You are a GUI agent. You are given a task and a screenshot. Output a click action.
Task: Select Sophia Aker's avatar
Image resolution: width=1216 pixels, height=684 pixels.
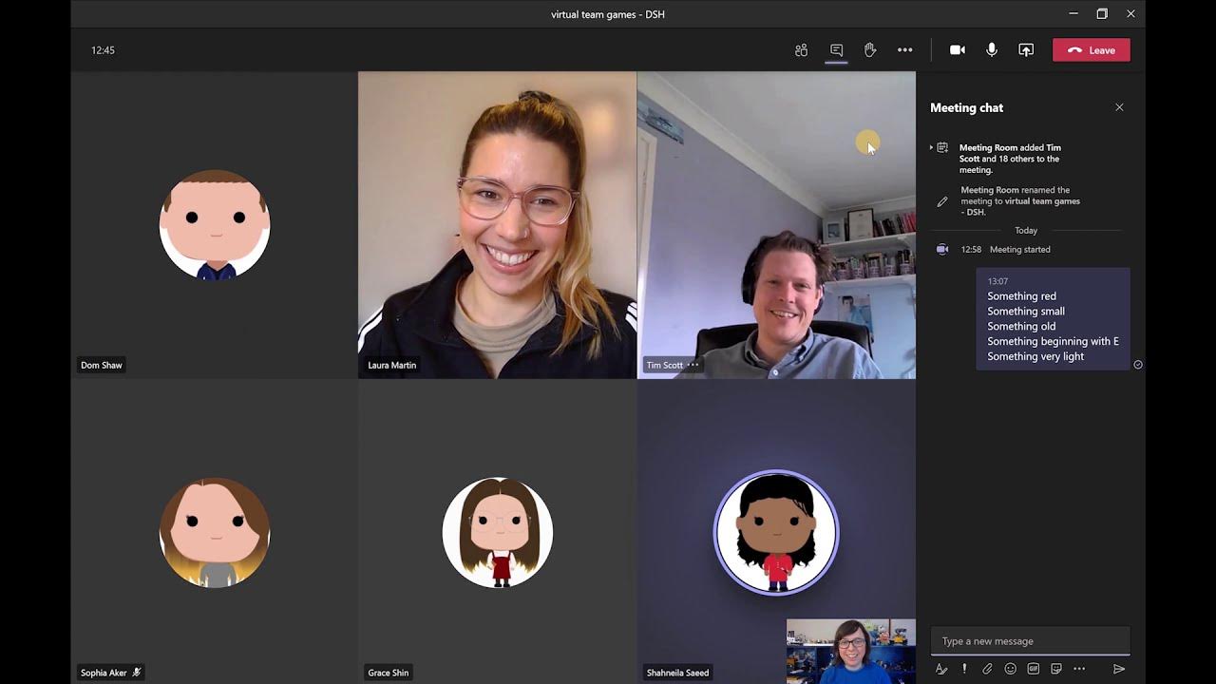[215, 533]
